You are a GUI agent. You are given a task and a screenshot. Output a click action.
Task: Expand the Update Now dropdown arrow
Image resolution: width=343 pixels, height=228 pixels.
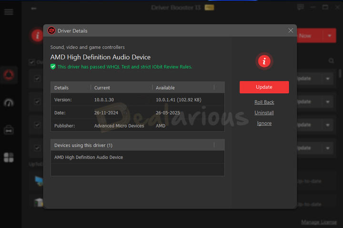329,36
